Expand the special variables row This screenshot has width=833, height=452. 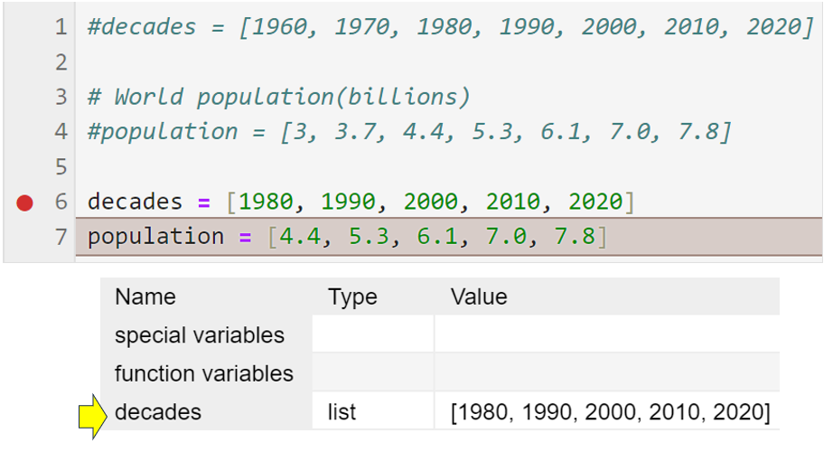pyautogui.click(x=199, y=335)
